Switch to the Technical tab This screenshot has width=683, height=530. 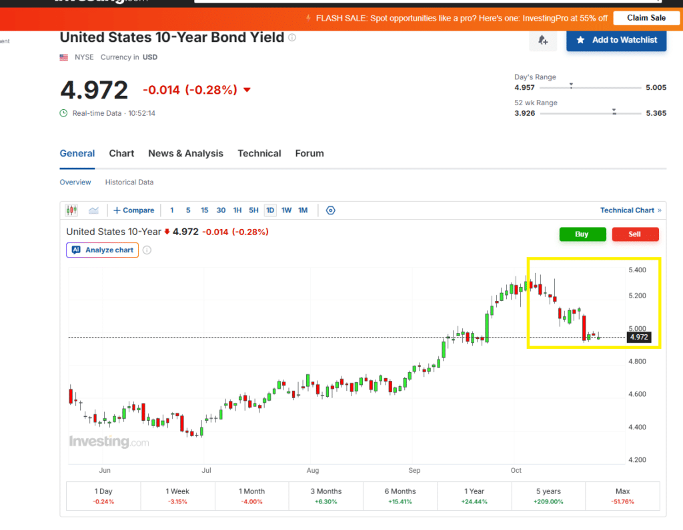tap(259, 154)
